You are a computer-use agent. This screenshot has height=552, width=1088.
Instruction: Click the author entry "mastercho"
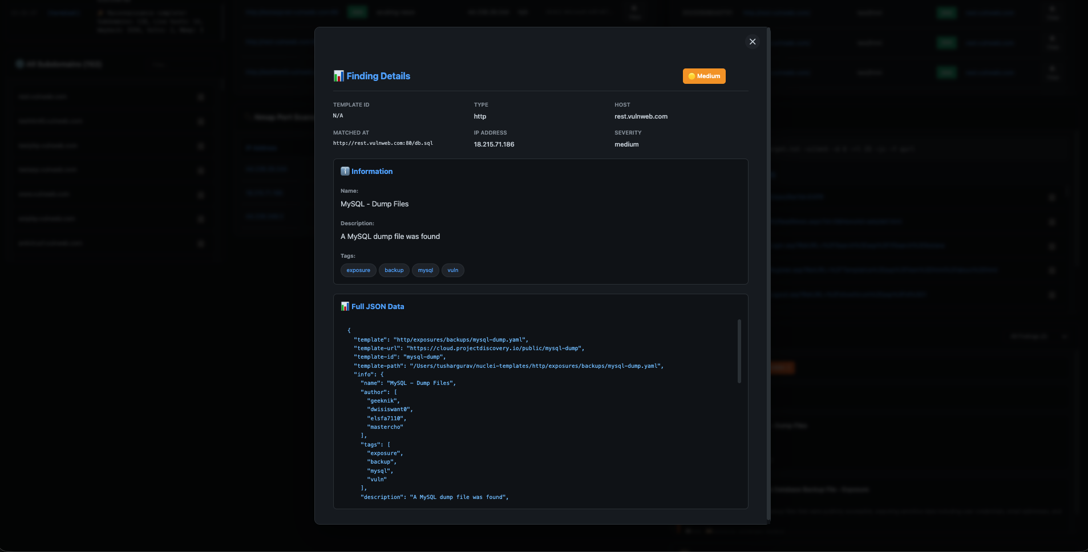[385, 427]
